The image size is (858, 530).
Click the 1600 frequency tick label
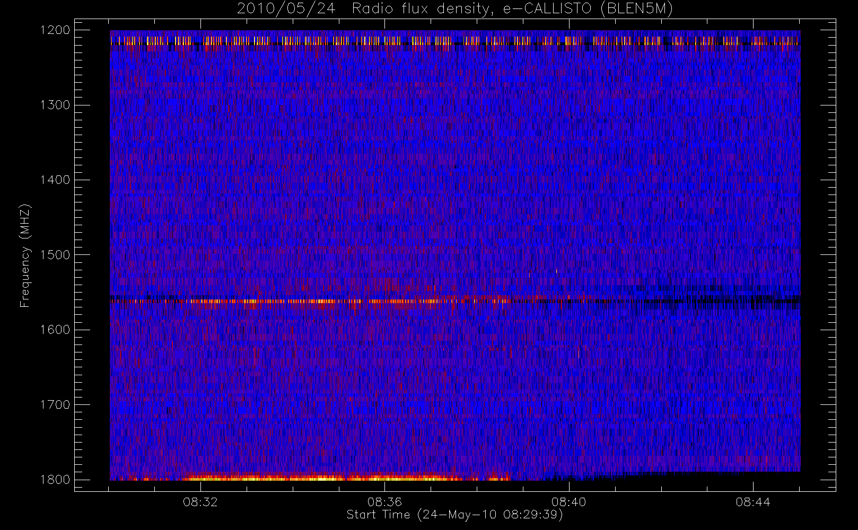[56, 330]
